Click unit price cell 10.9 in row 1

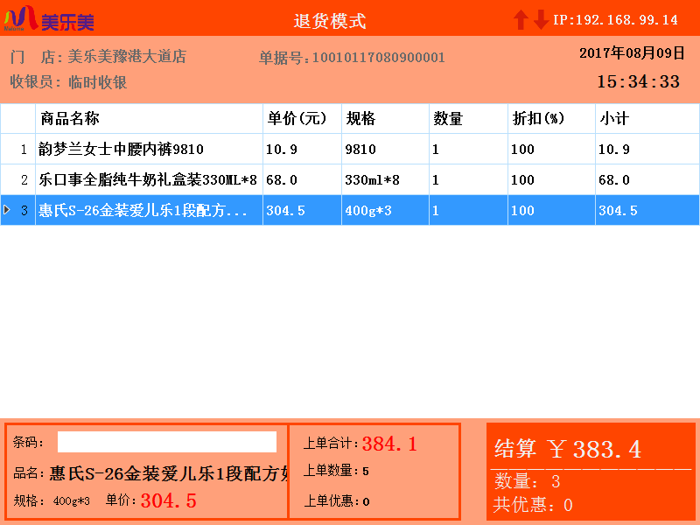click(x=302, y=149)
